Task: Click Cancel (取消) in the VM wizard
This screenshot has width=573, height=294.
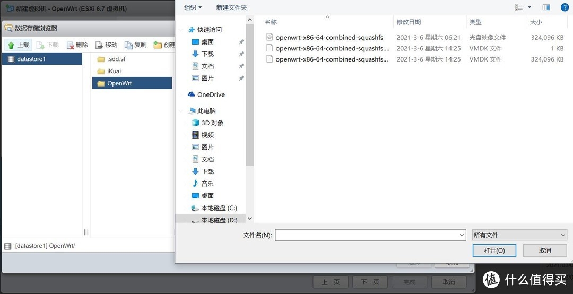Action: click(449, 282)
